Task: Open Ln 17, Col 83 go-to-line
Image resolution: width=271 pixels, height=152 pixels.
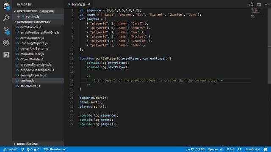Action: coord(195,149)
